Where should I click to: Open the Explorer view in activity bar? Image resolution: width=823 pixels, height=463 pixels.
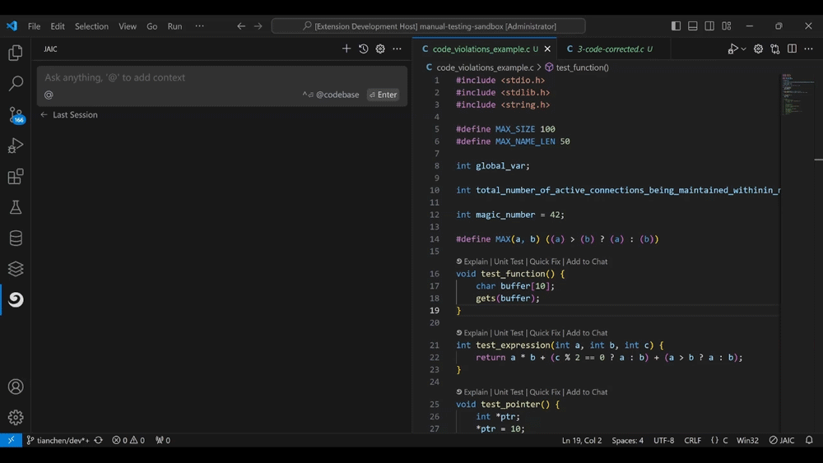[16, 53]
